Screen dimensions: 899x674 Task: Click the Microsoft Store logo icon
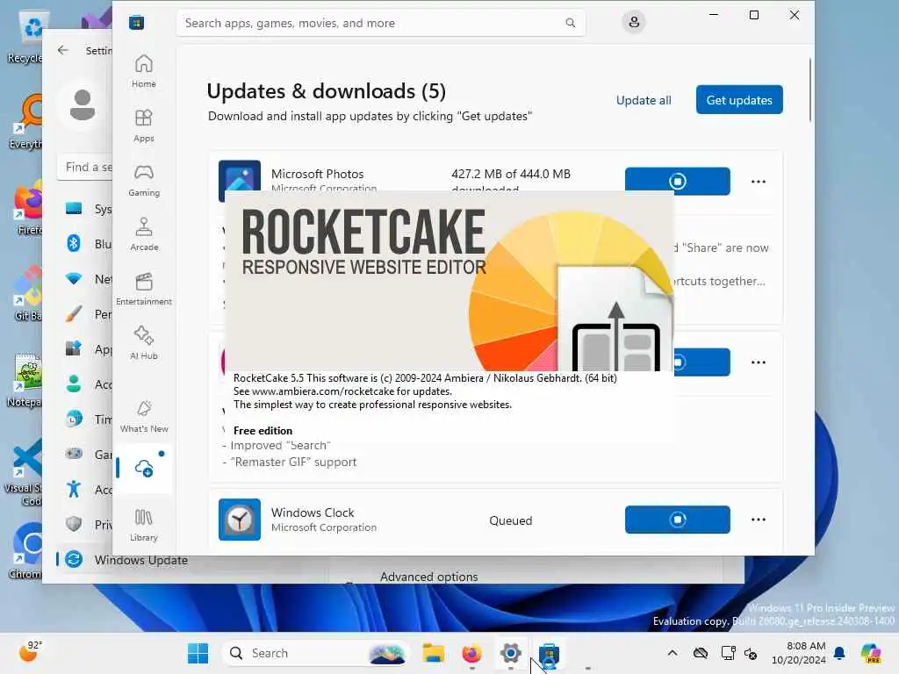[136, 23]
